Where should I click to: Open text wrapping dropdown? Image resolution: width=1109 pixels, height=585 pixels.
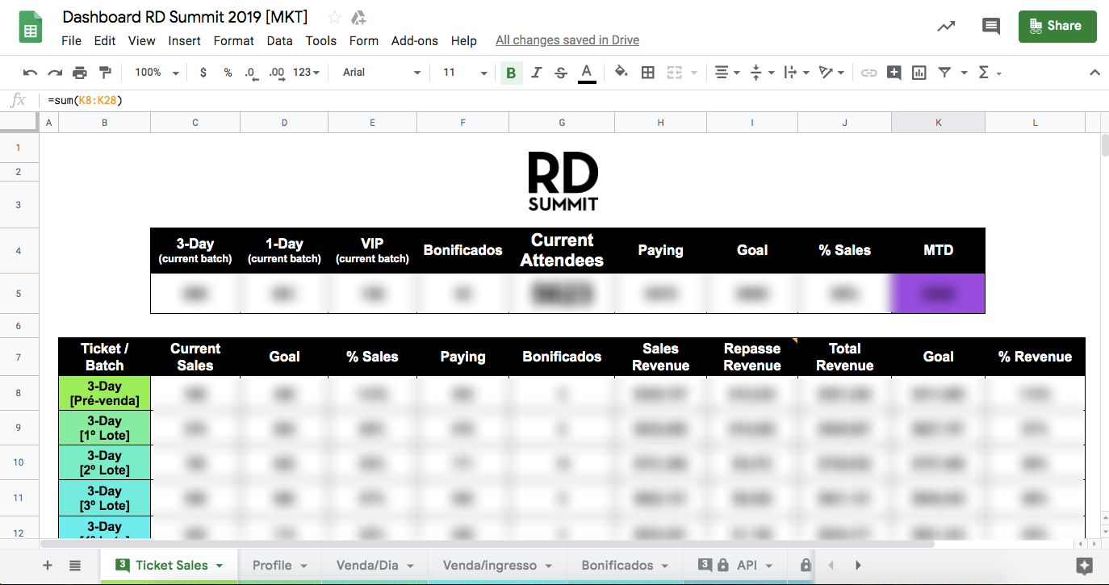click(797, 73)
